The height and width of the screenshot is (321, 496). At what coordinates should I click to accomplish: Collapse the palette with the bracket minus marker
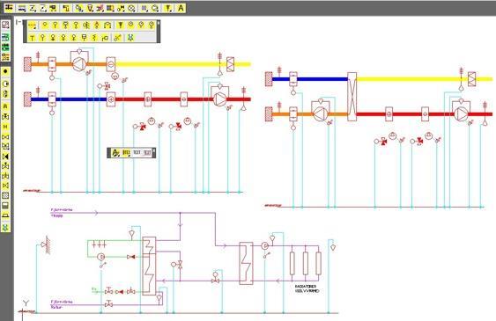19,21
